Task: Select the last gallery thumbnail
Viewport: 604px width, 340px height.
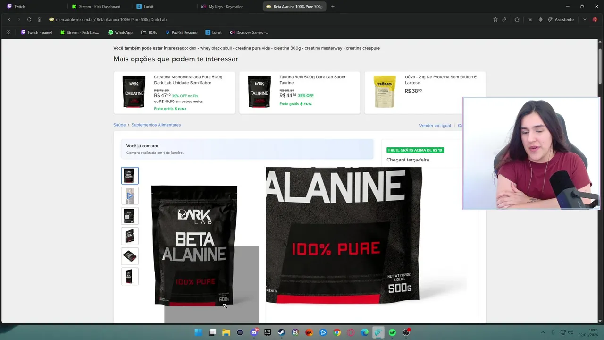Action: click(x=130, y=276)
